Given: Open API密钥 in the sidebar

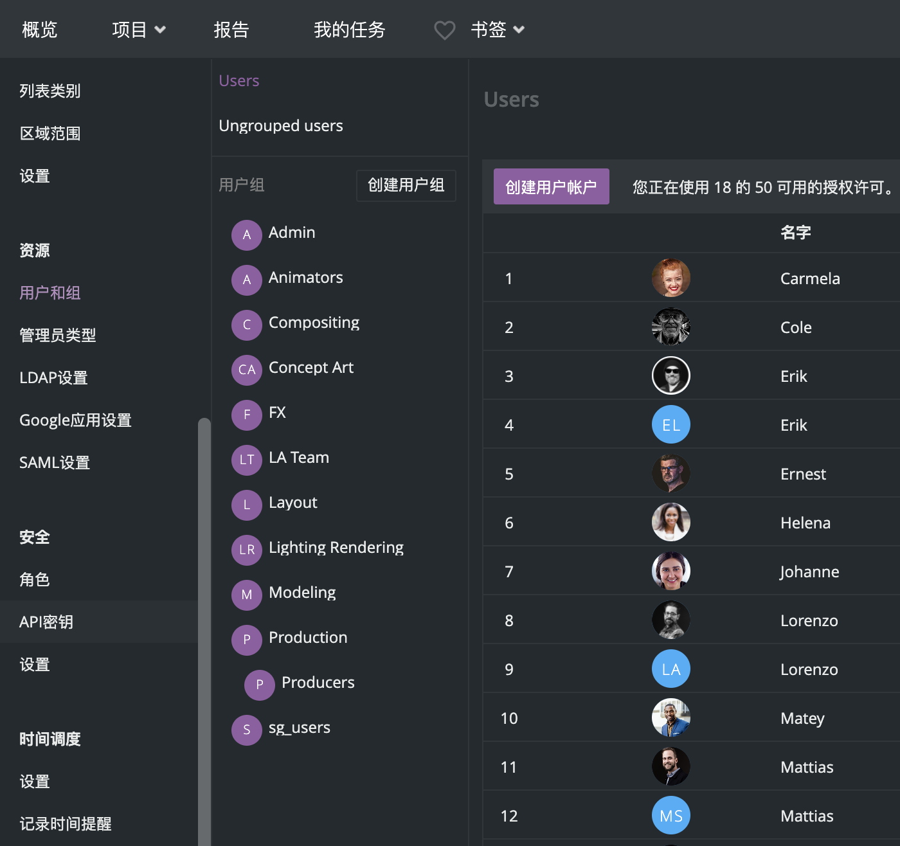Looking at the screenshot, I should click(x=46, y=622).
